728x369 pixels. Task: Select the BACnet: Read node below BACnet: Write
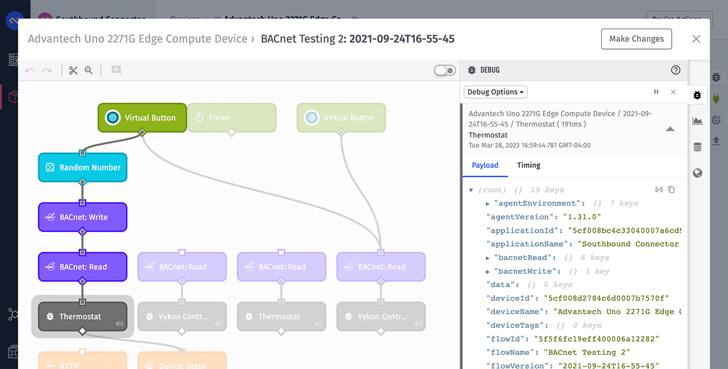[x=83, y=267]
